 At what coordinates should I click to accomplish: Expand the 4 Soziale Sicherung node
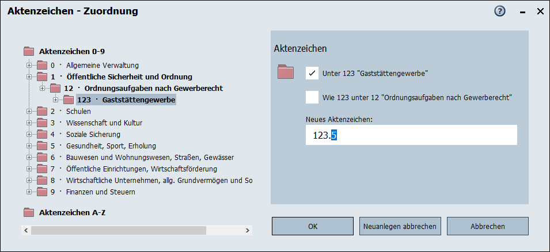29,134
